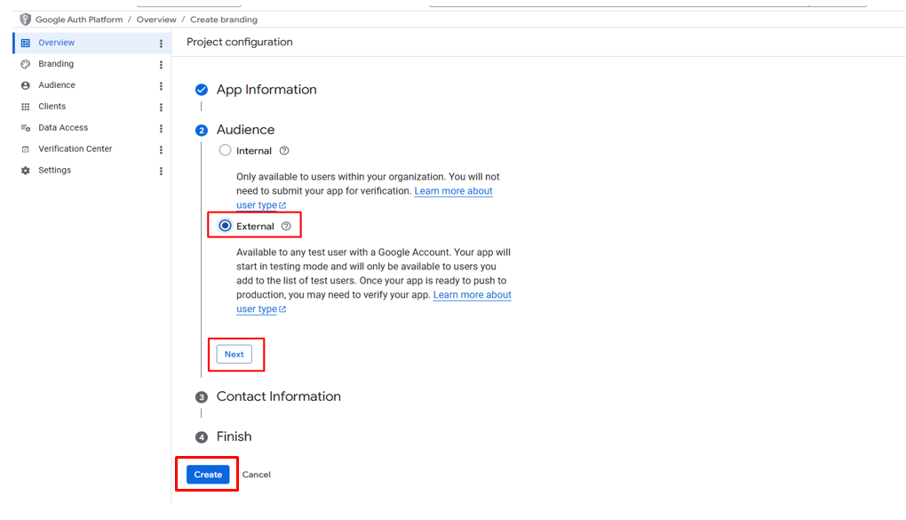Click the Data Access icon

point(26,128)
